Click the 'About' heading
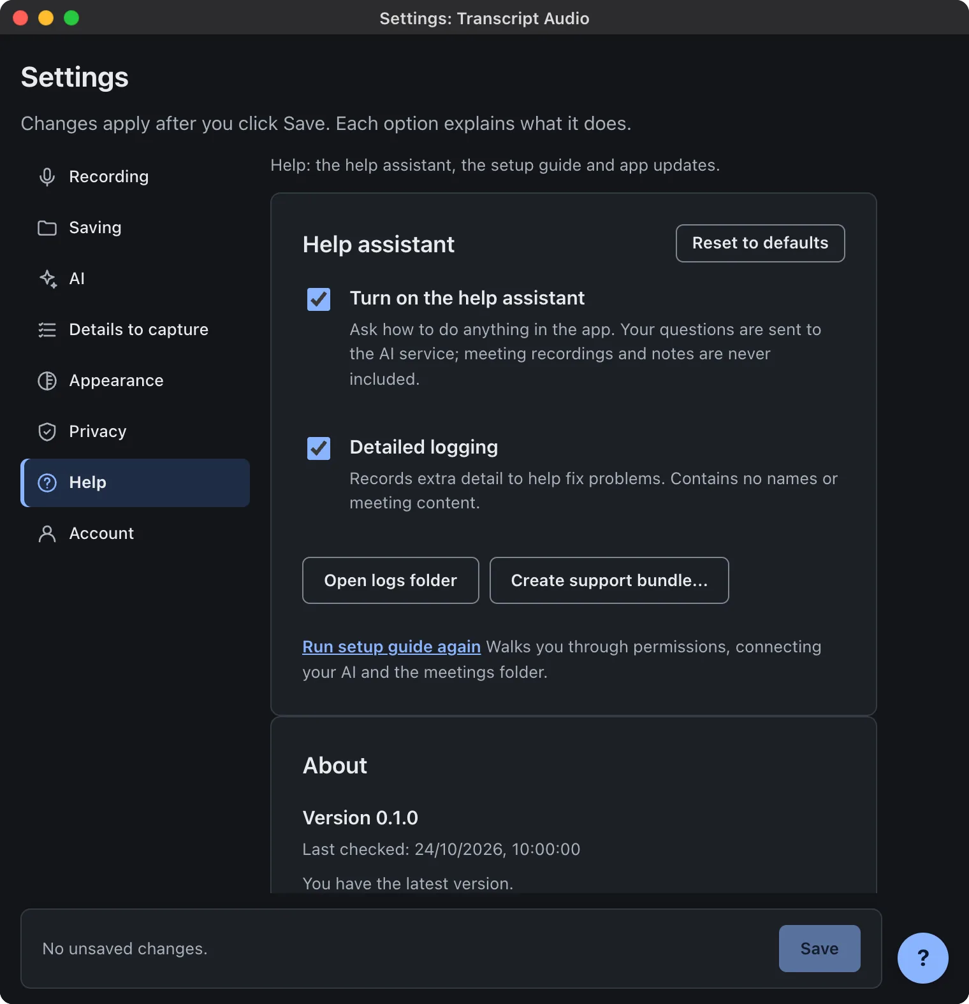The height and width of the screenshot is (1004, 969). 335,765
